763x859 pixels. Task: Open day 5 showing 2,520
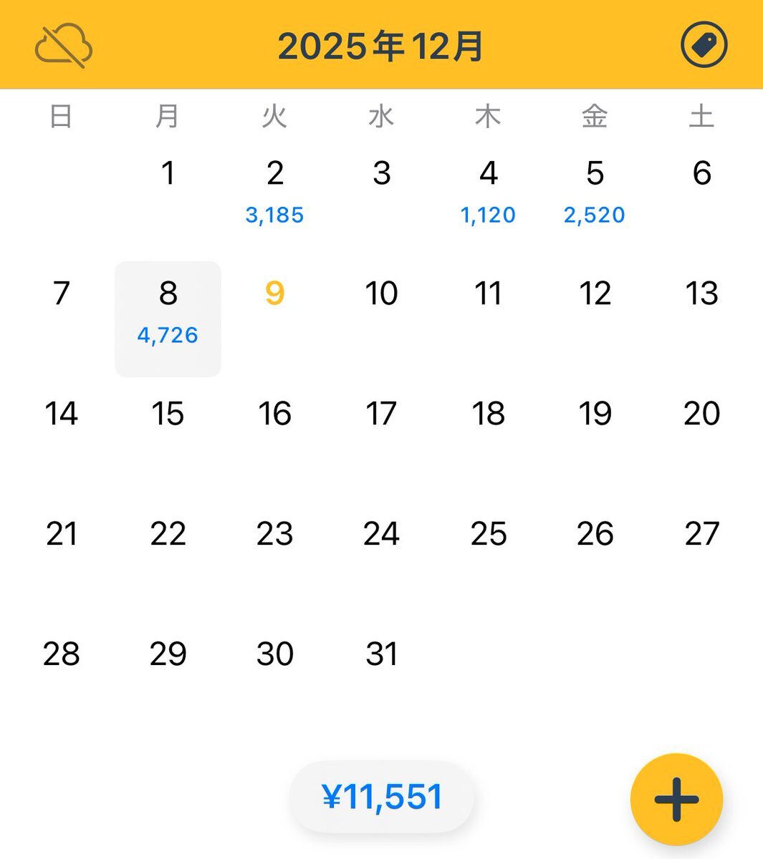point(595,192)
